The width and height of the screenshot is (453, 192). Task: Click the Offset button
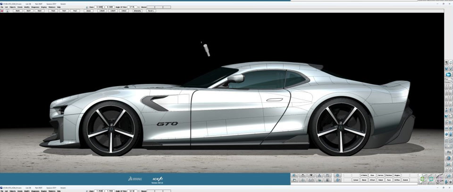click(x=372, y=180)
